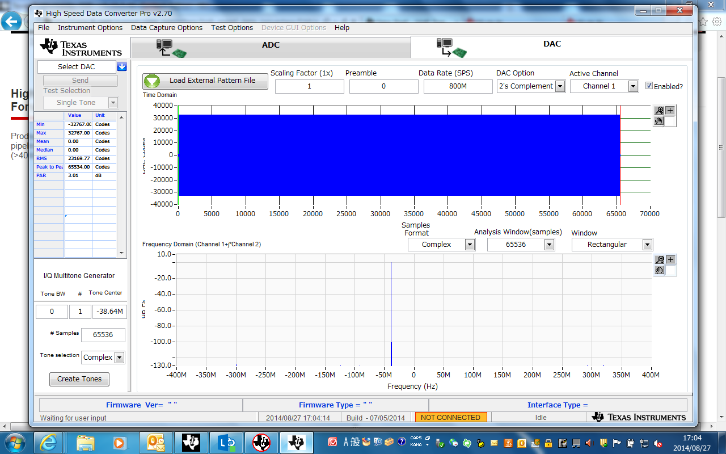
Task: Open the Analysis Window samples dropdown
Action: pyautogui.click(x=549, y=245)
